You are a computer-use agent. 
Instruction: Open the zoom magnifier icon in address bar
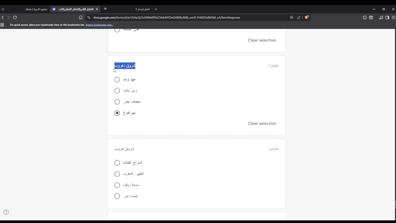(x=291, y=18)
